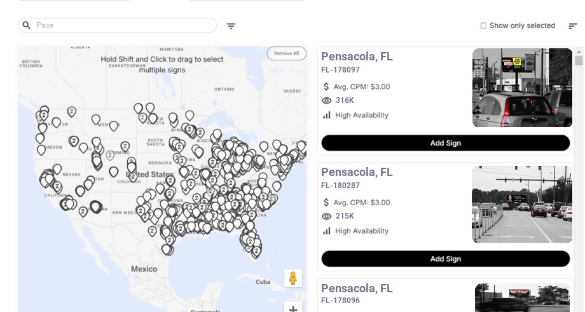Click the availability bars icon on FL-180287
Viewport: 585px width, 312px height.
(327, 231)
